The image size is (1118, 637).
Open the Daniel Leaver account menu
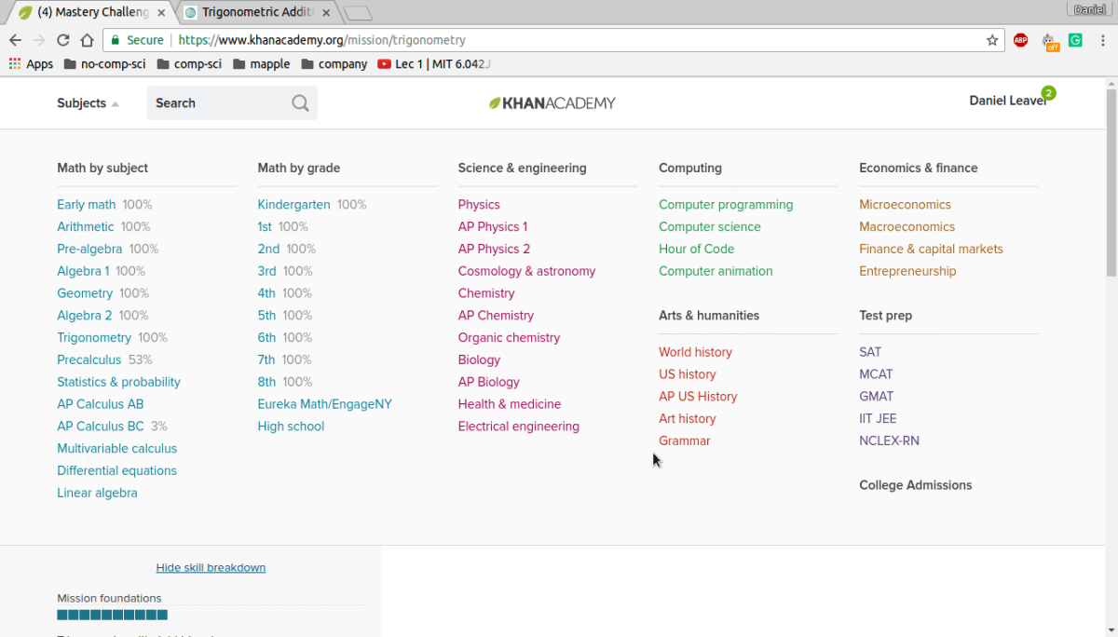1006,101
